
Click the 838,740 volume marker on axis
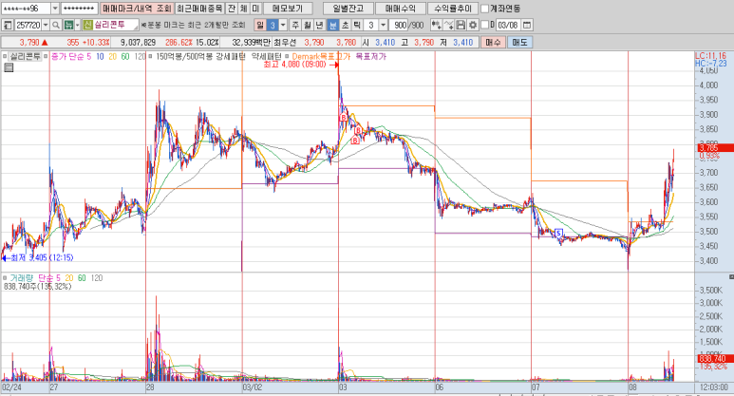click(714, 359)
